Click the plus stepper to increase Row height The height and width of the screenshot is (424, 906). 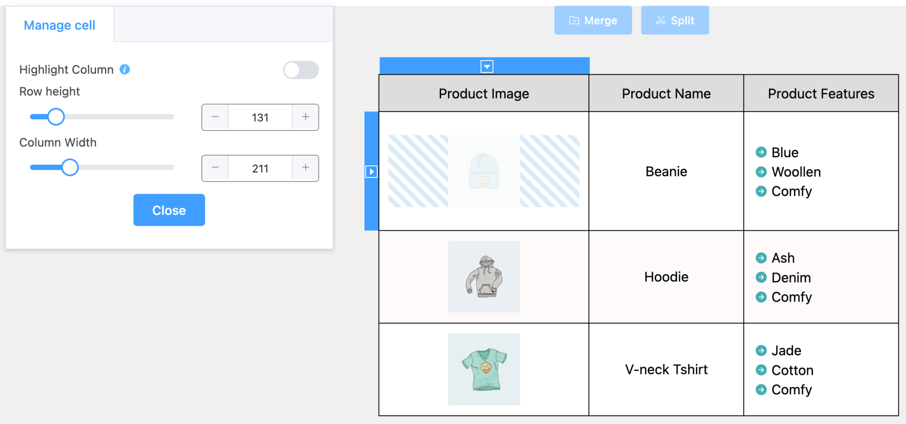(305, 117)
